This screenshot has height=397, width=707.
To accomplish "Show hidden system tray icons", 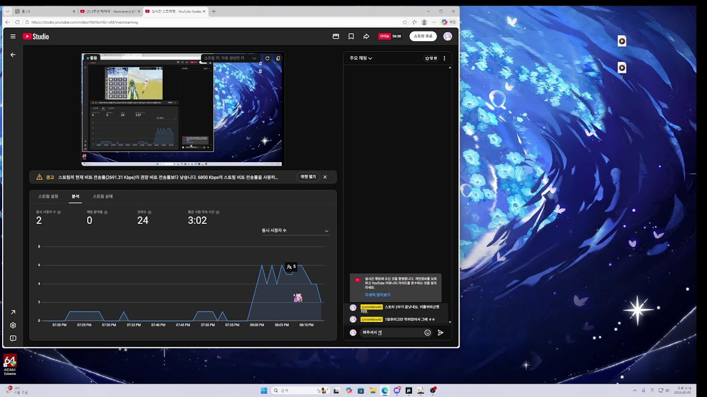I will tap(635, 390).
